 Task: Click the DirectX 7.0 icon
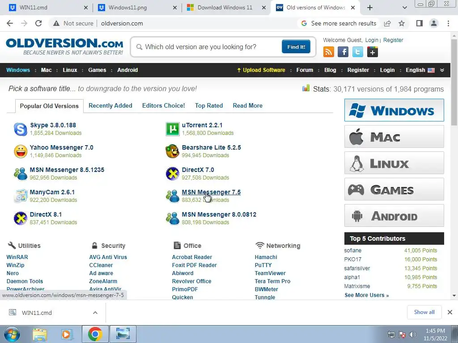click(x=173, y=174)
